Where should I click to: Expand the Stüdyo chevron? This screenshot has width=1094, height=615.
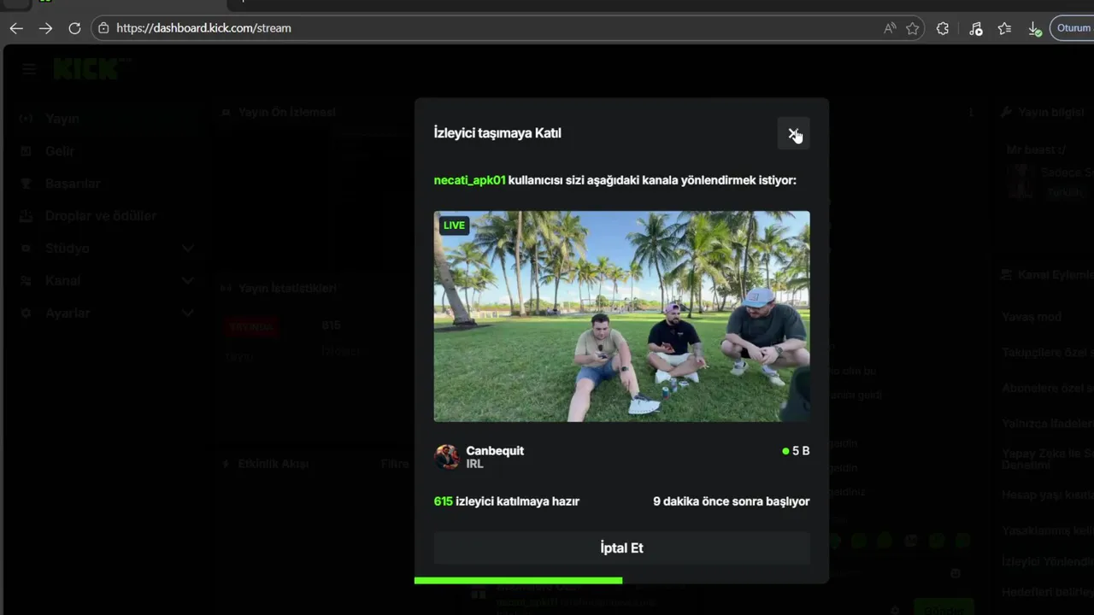188,249
